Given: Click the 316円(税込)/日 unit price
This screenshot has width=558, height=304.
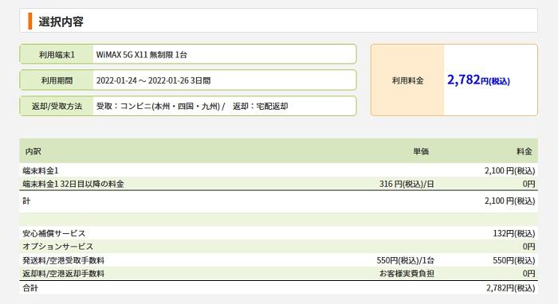Looking at the screenshot, I should pos(407,184).
